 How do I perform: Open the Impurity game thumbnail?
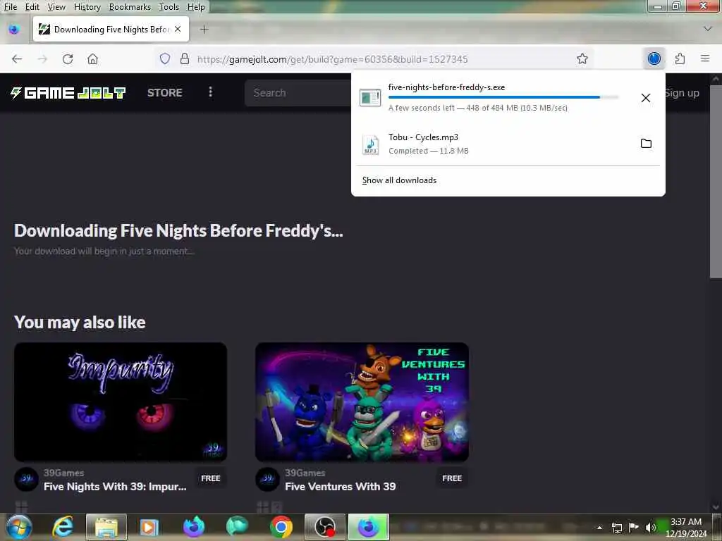(x=120, y=402)
